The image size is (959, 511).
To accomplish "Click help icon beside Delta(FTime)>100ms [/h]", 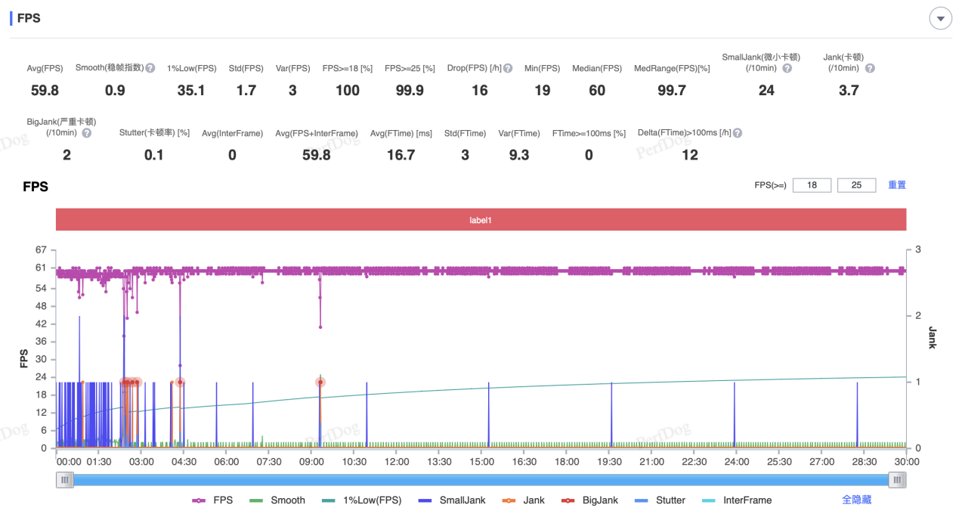I will pyautogui.click(x=738, y=133).
